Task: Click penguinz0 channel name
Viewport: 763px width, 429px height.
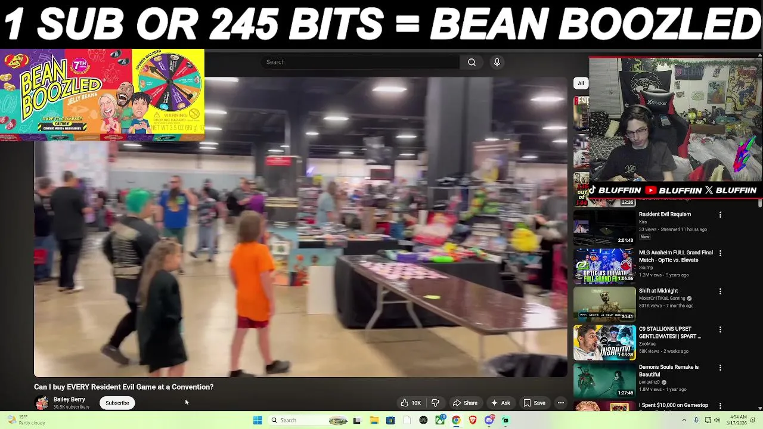Action: coord(649,383)
